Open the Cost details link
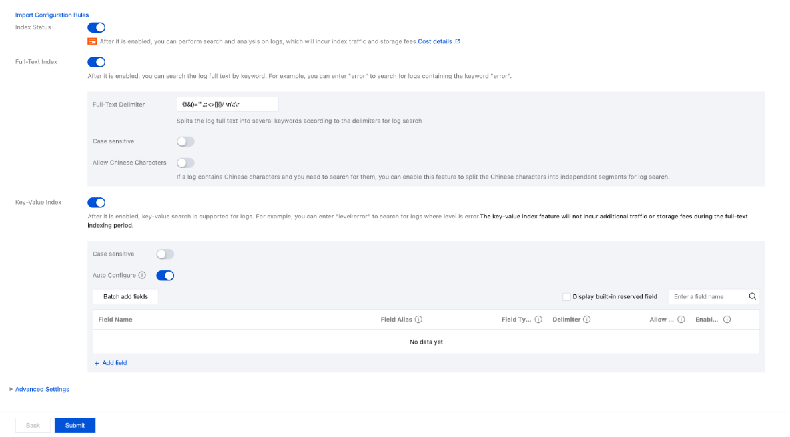The image size is (790, 437). (435, 41)
